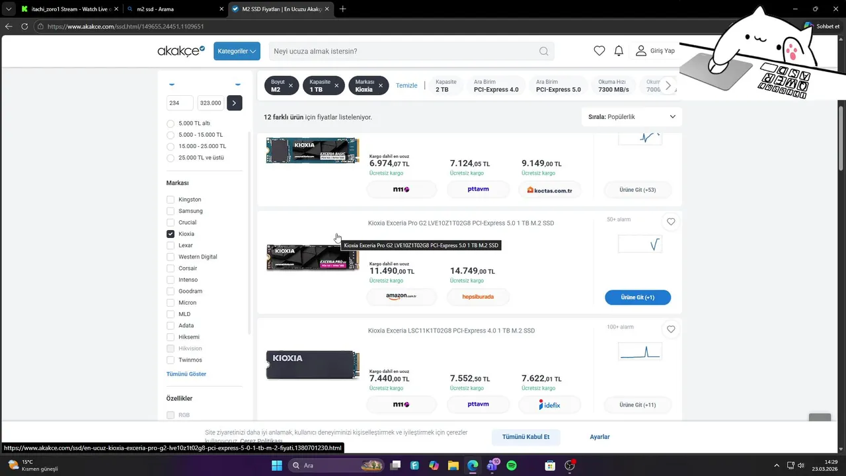Open the Sırala: Popülerlik sort dropdown
The image size is (846, 476).
(631, 116)
